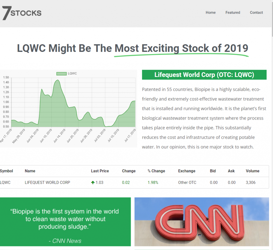Open the Featured menu item
Screen dimensions: 273x250
click(x=233, y=13)
